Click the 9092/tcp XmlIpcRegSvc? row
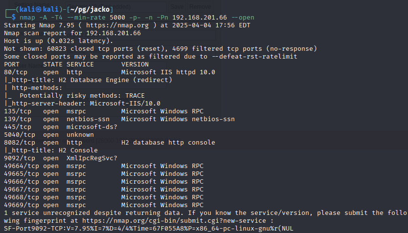Viewport: 408px width, 233px height. click(x=61, y=158)
